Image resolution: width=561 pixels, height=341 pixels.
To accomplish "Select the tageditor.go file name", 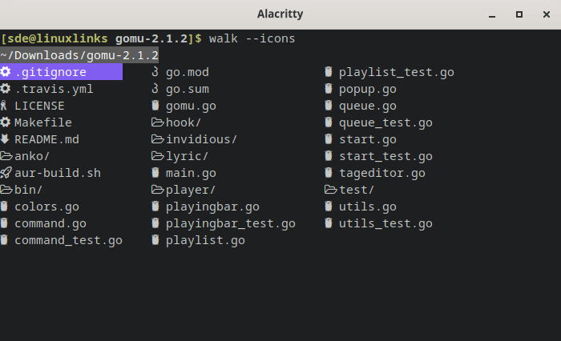I will pyautogui.click(x=382, y=174).
